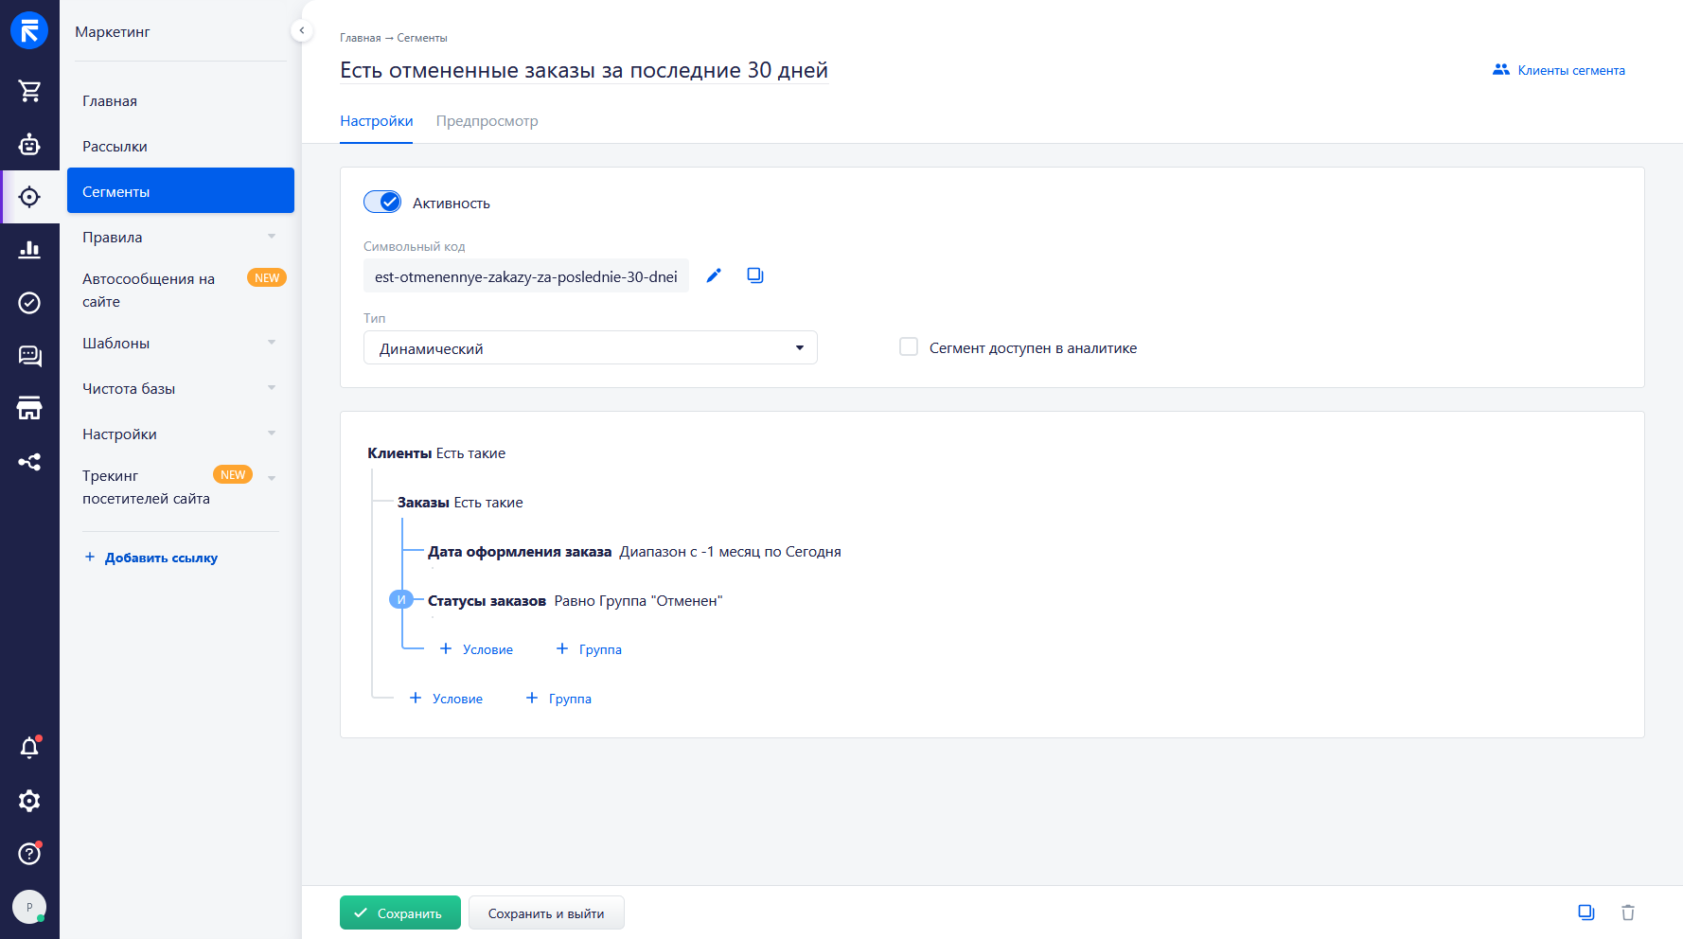Open Сегменты in the sidebar menu
Image resolution: width=1683 pixels, height=939 pixels.
[x=181, y=190]
